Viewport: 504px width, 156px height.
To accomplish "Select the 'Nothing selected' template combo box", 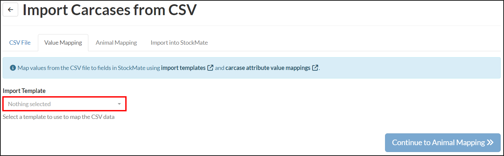I will pyautogui.click(x=65, y=104).
